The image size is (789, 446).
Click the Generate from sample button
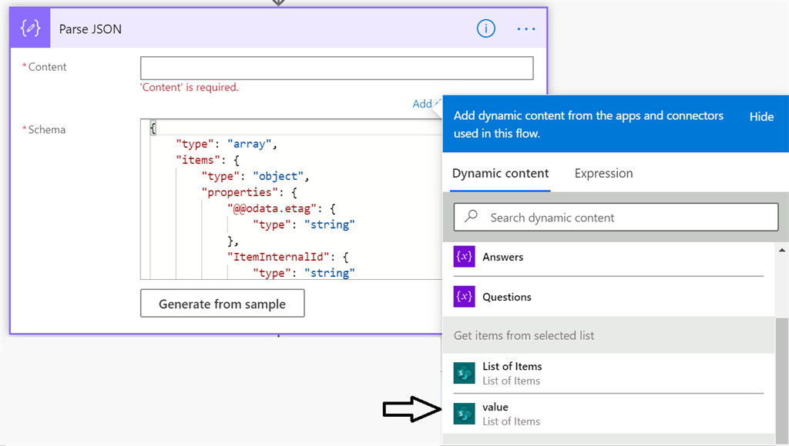coord(222,303)
